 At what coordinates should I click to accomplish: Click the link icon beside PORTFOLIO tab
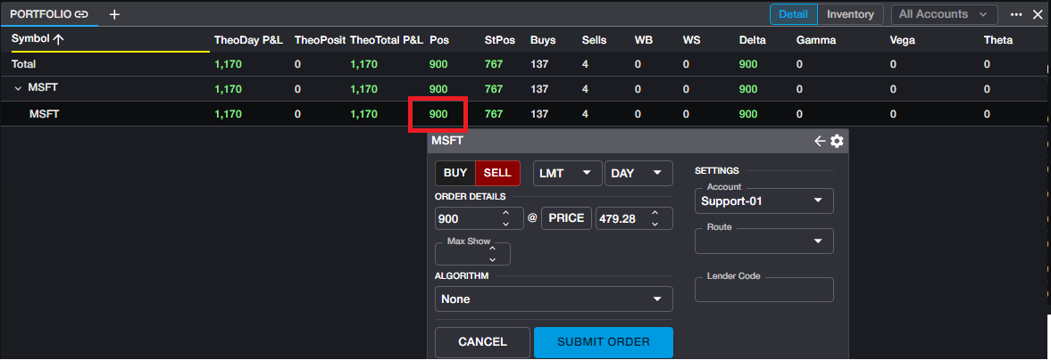81,14
